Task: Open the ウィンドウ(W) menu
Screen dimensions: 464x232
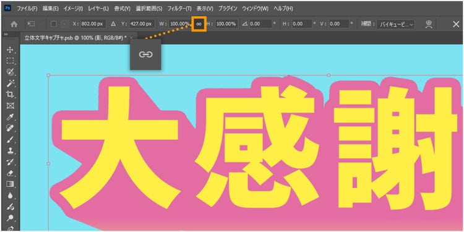Action: tap(255, 9)
